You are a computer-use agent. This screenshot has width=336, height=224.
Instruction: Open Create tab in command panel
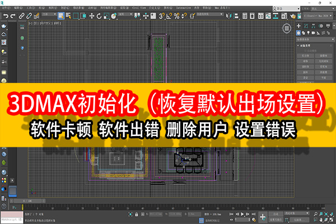[x=298, y=26]
